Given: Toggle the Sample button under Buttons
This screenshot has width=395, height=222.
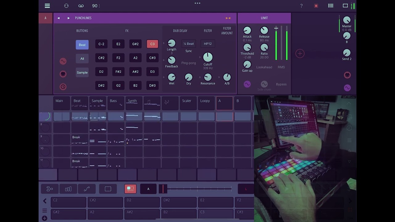Looking at the screenshot, I should [x=82, y=72].
